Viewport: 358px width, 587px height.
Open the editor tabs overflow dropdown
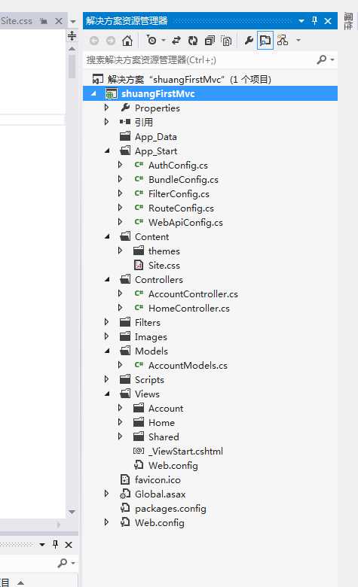pyautogui.click(x=73, y=21)
